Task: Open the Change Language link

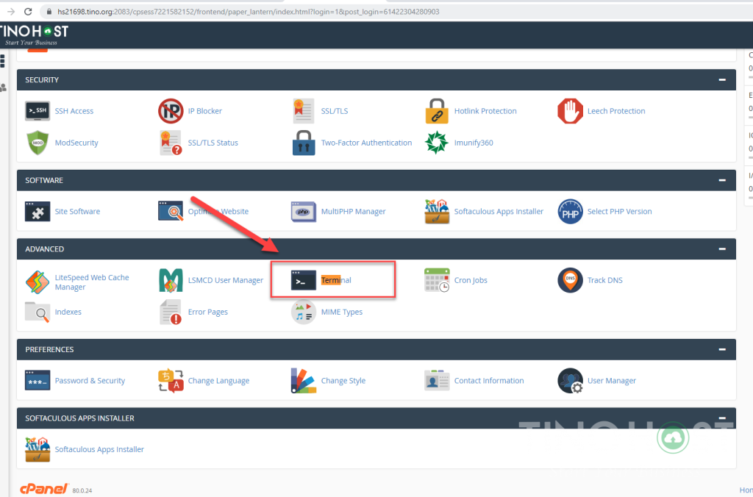Action: tap(218, 381)
